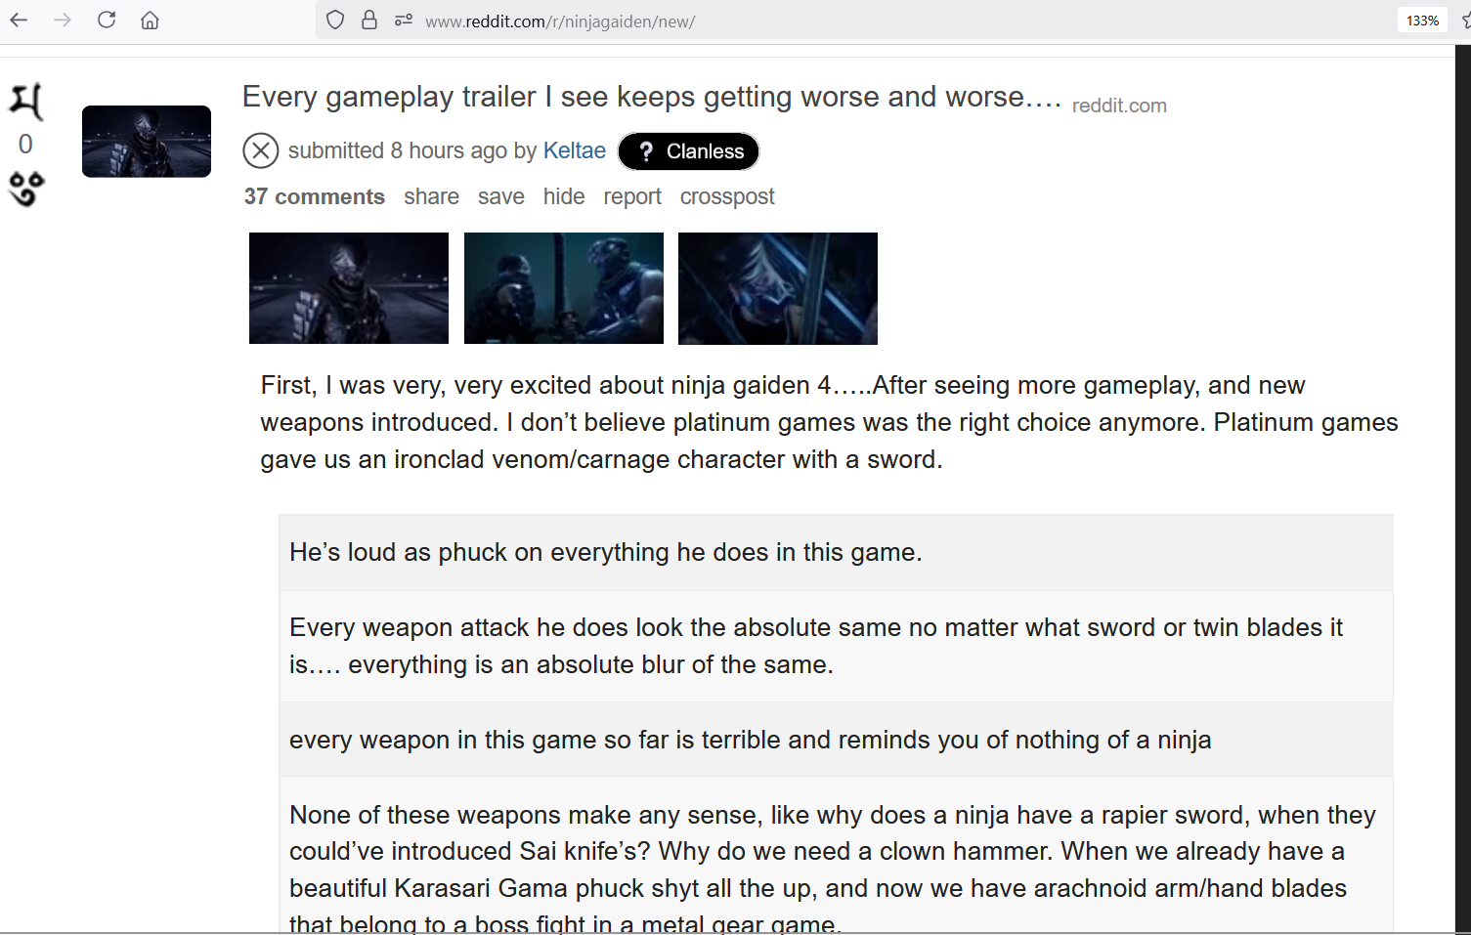Viewport: 1471px width, 935px height.
Task: Click the browser back arrow
Action: (x=19, y=20)
